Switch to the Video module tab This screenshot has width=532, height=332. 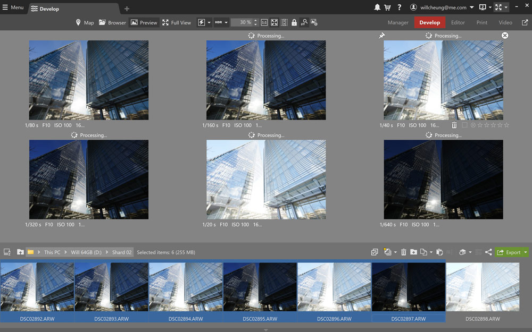505,22
